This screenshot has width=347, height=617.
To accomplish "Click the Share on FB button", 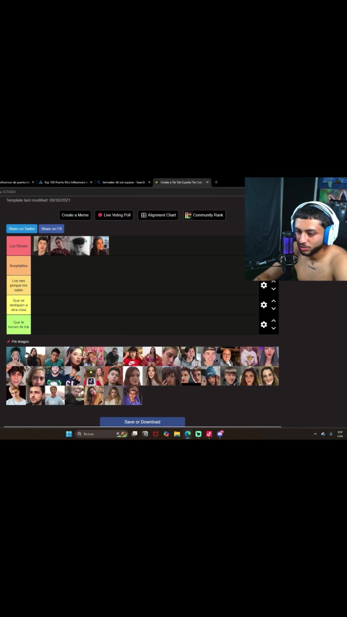I will (51, 229).
